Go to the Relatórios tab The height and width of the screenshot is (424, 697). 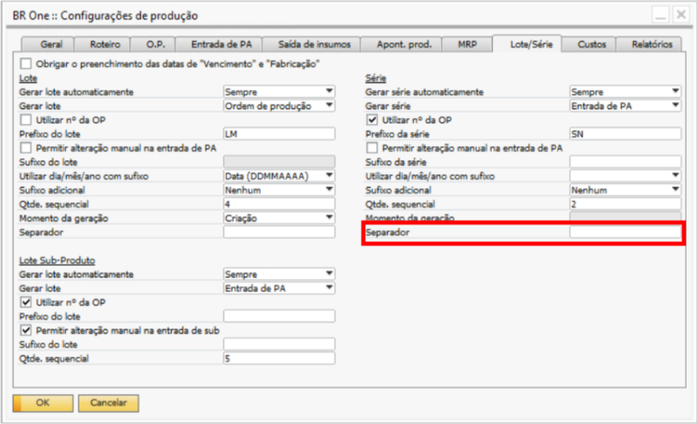click(x=651, y=44)
